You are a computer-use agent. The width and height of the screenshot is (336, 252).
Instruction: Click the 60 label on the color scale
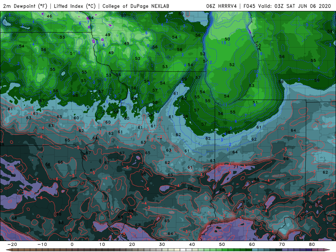(x=252, y=244)
